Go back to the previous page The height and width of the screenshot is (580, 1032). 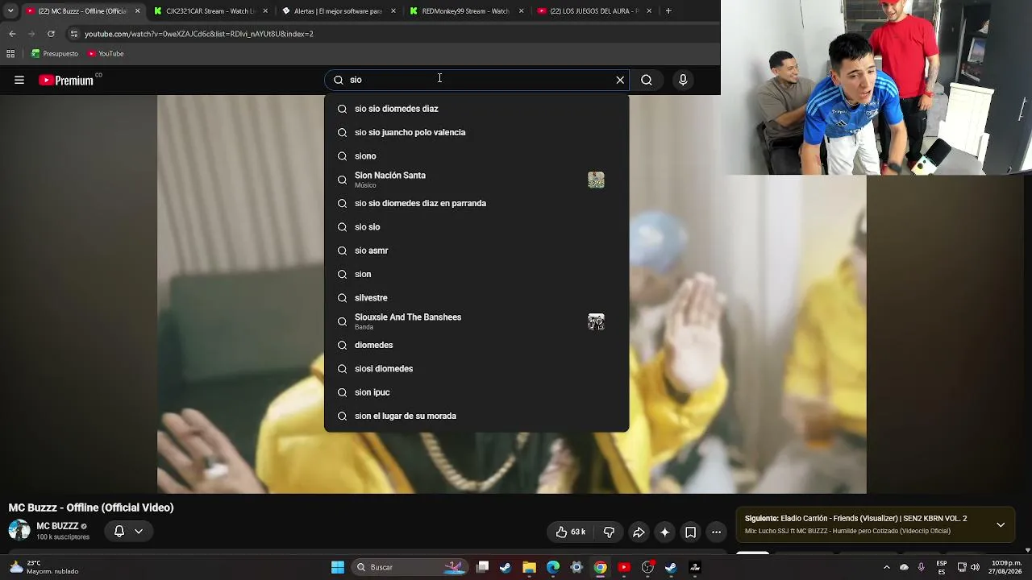[12, 34]
